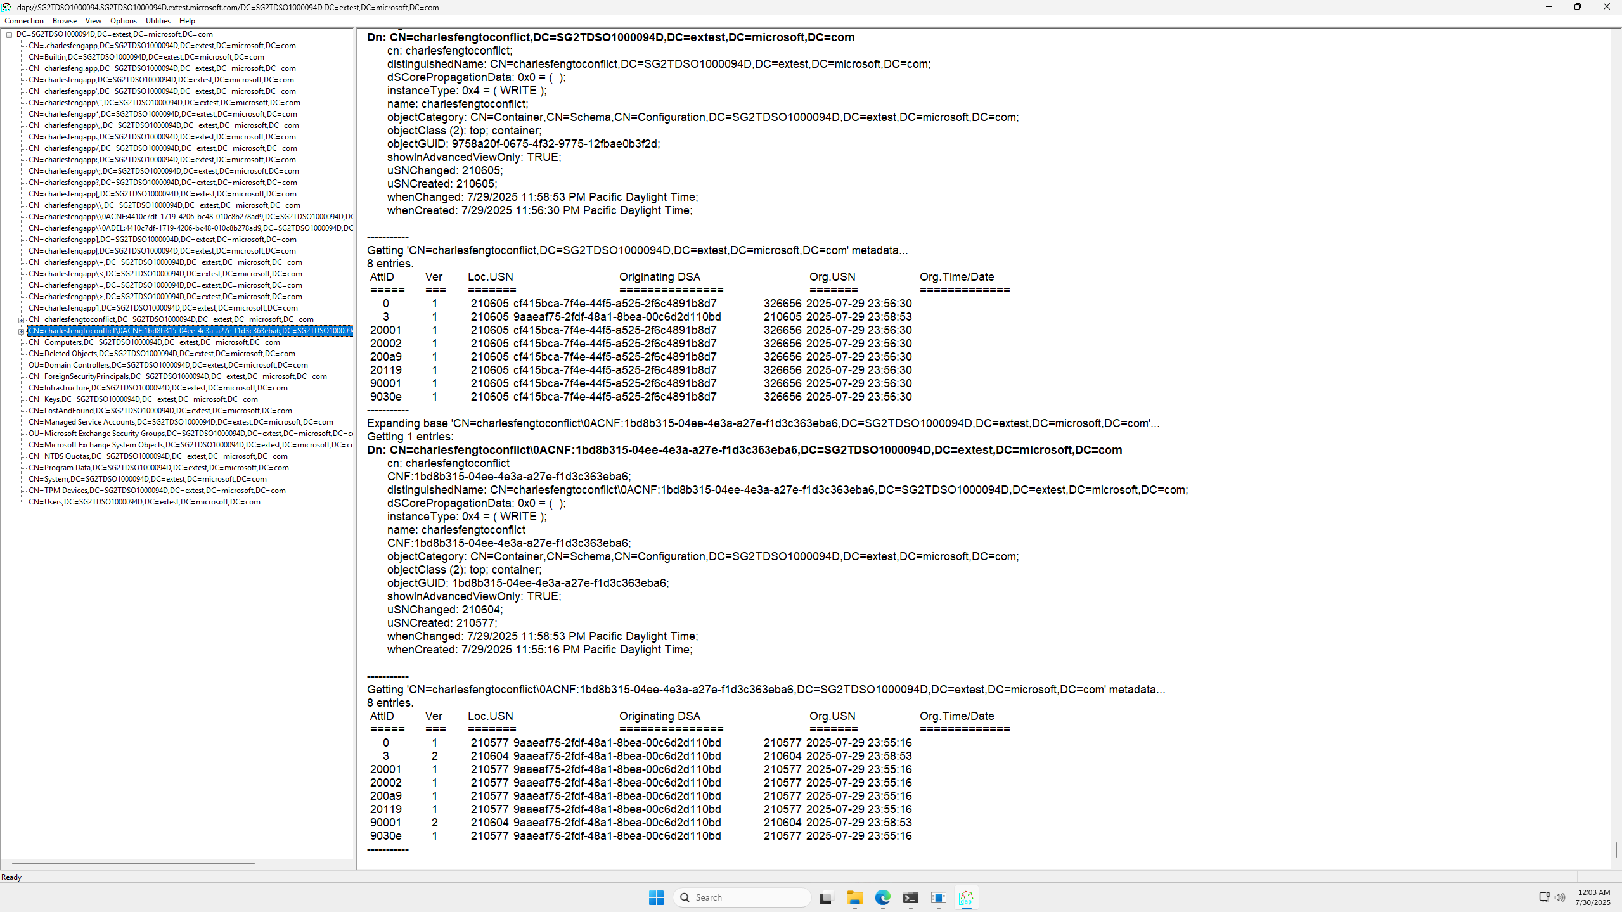The height and width of the screenshot is (912, 1622).
Task: Open the blue window app taskbar icon
Action: 938,897
